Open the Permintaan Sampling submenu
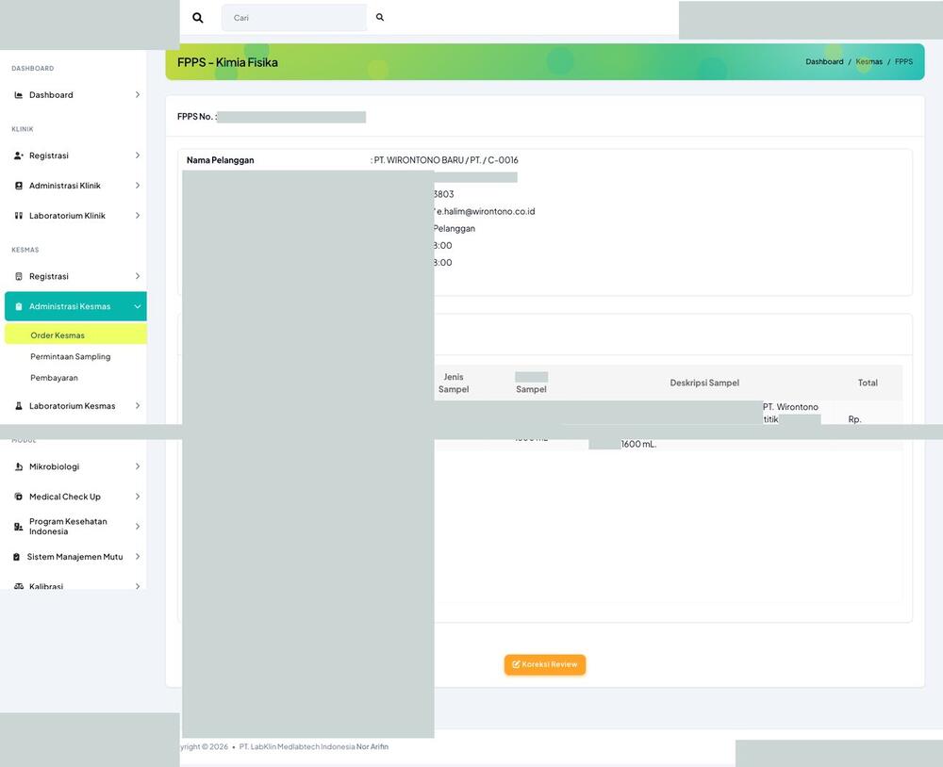This screenshot has height=767, width=943. pos(71,356)
